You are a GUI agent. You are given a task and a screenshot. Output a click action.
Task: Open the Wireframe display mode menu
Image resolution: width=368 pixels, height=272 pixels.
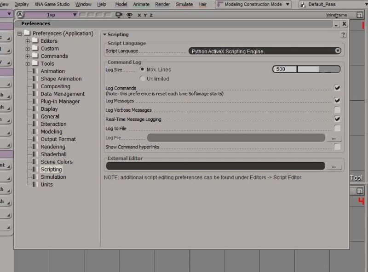coord(337,15)
